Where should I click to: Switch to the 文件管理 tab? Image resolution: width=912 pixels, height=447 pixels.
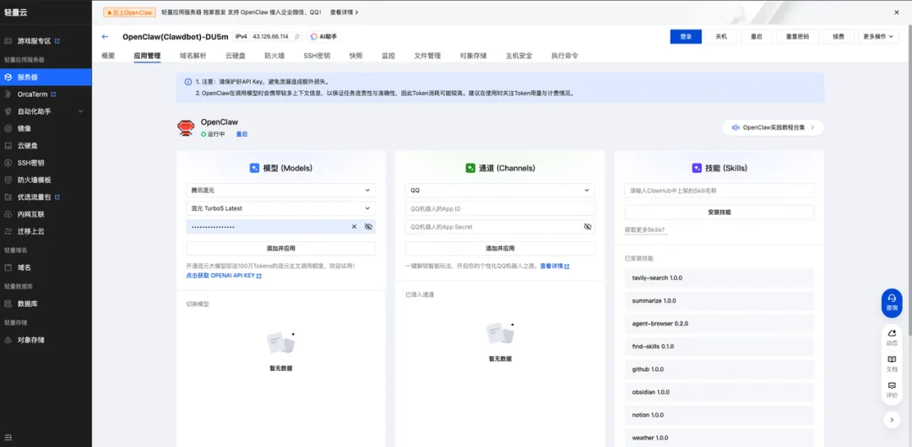[427, 56]
